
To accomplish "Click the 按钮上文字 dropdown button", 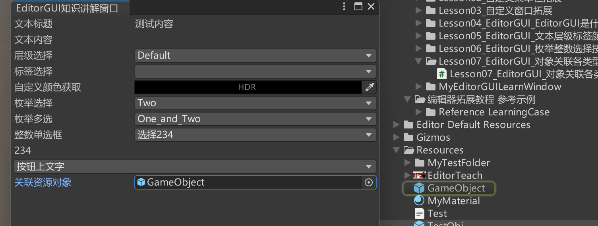I will point(195,167).
